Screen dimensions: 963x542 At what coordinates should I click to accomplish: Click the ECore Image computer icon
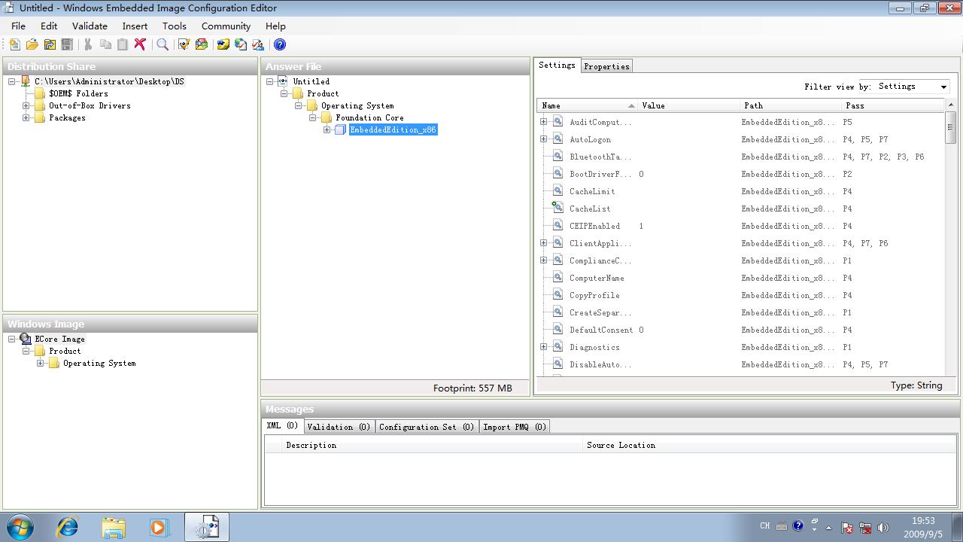(26, 339)
